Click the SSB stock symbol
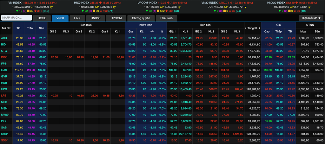This screenshot has width=325, height=144. pyautogui.click(x=4, y=140)
